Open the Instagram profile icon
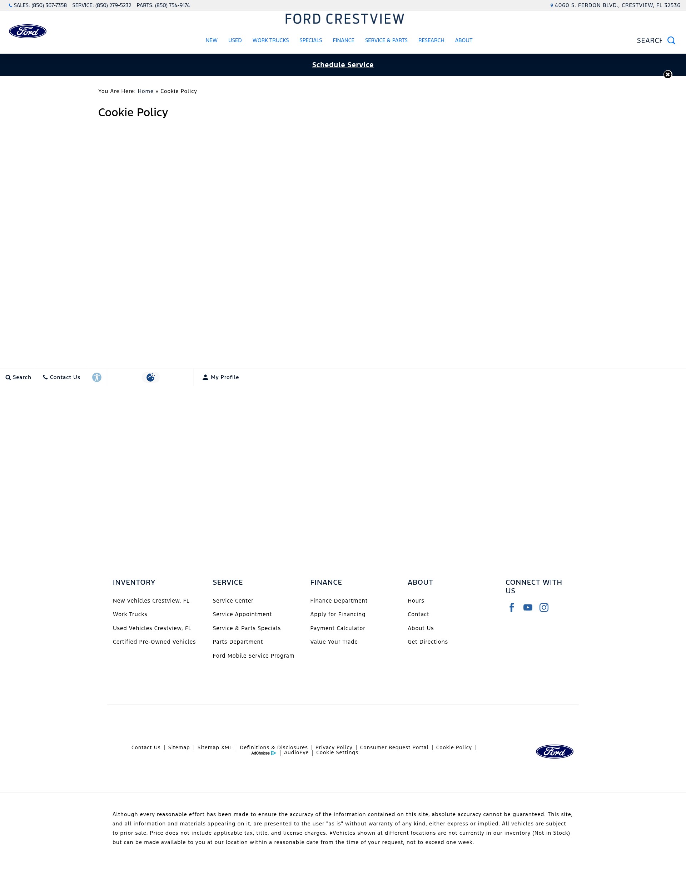Viewport: 686px width, 888px height. (x=544, y=608)
